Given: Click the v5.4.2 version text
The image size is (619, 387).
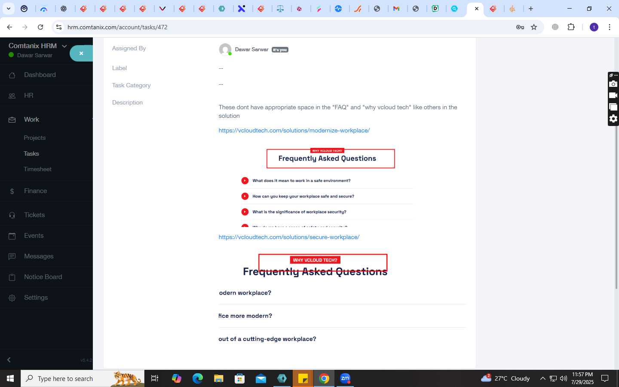Looking at the screenshot, I should tap(86, 360).
